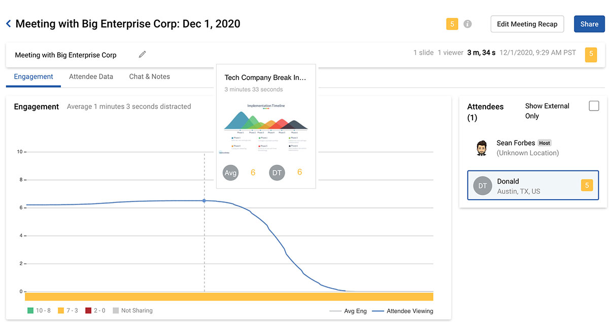This screenshot has height=322, width=609.
Task: Select the Sean Forbes host row
Action: click(x=533, y=148)
